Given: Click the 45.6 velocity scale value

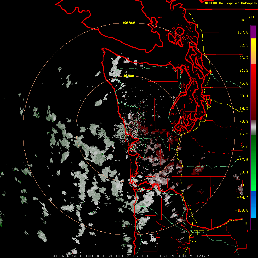Looking at the screenshot, I should (x=244, y=83).
